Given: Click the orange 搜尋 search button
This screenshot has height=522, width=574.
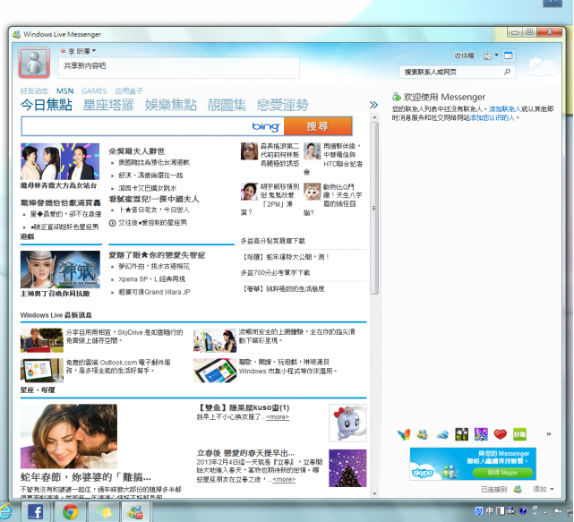Looking at the screenshot, I should pyautogui.click(x=318, y=126).
